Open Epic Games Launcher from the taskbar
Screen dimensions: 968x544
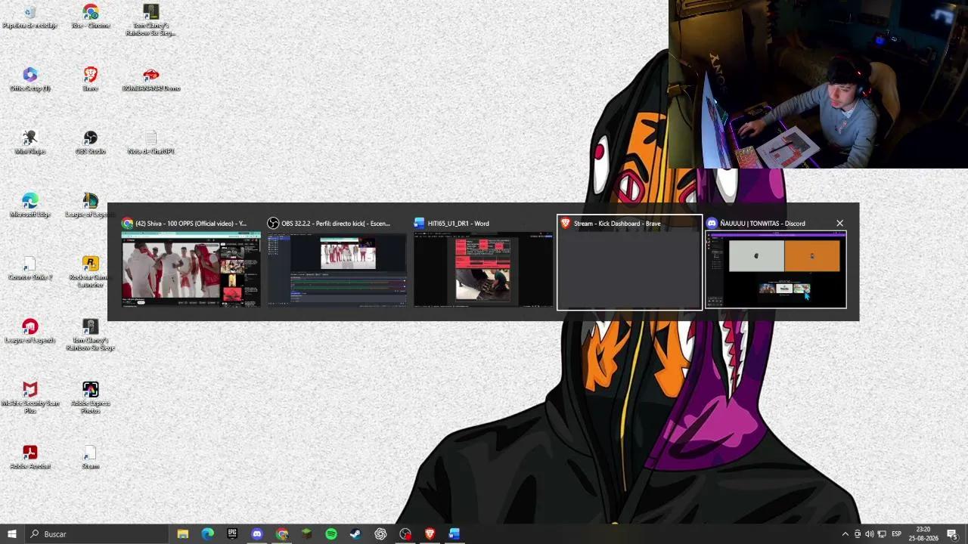click(232, 534)
